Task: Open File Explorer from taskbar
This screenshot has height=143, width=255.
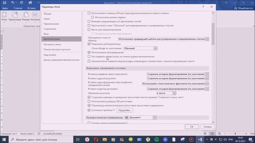Action: pos(104,139)
